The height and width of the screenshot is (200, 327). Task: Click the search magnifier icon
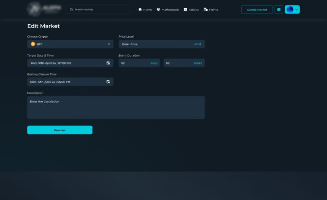coord(72,9)
